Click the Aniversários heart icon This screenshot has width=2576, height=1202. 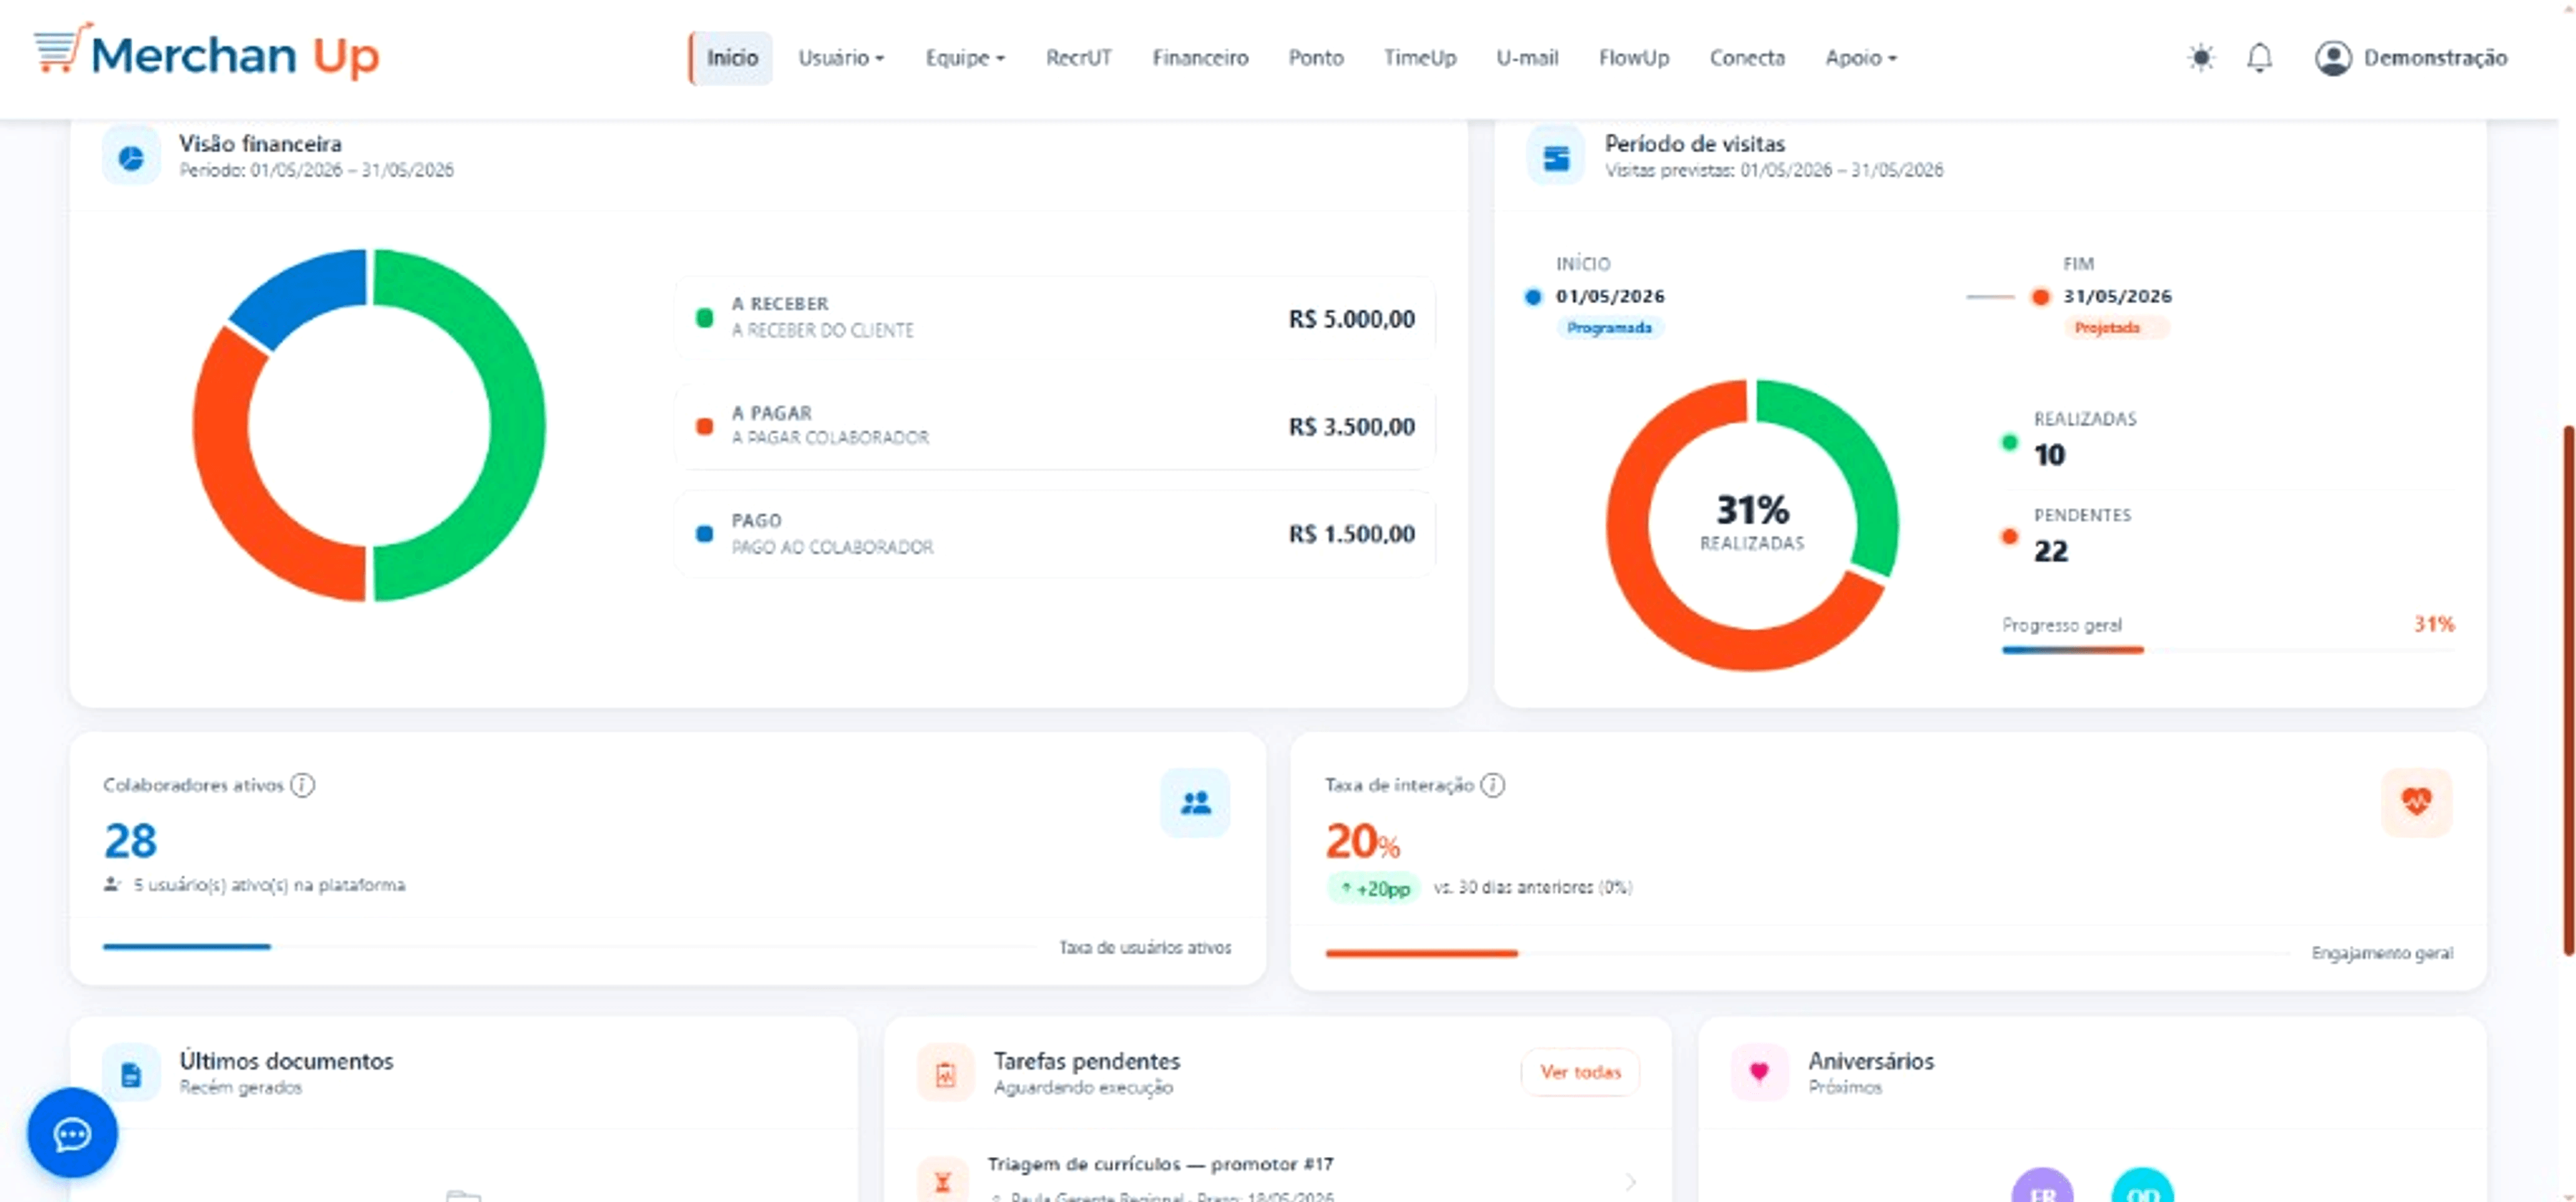pos(1759,1073)
